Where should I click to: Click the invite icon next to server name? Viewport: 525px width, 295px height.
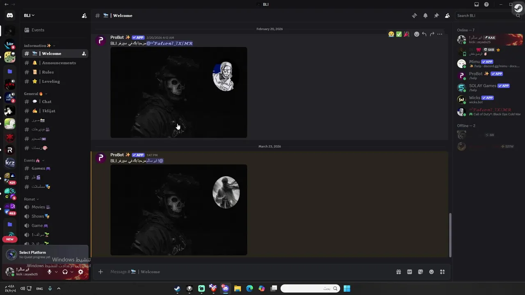pyautogui.click(x=84, y=16)
